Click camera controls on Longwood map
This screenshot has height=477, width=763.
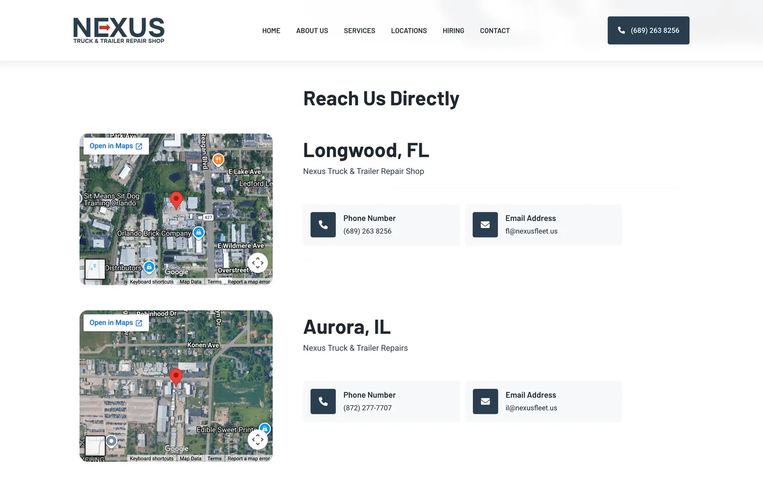[258, 263]
